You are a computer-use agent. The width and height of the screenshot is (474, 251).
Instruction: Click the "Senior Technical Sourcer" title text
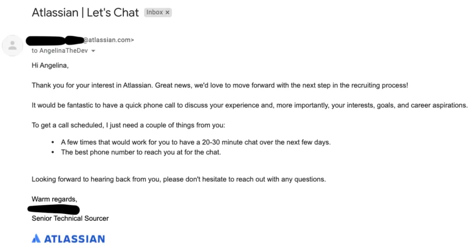point(70,218)
